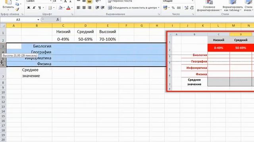Click cell with 70-100%

tap(108, 39)
